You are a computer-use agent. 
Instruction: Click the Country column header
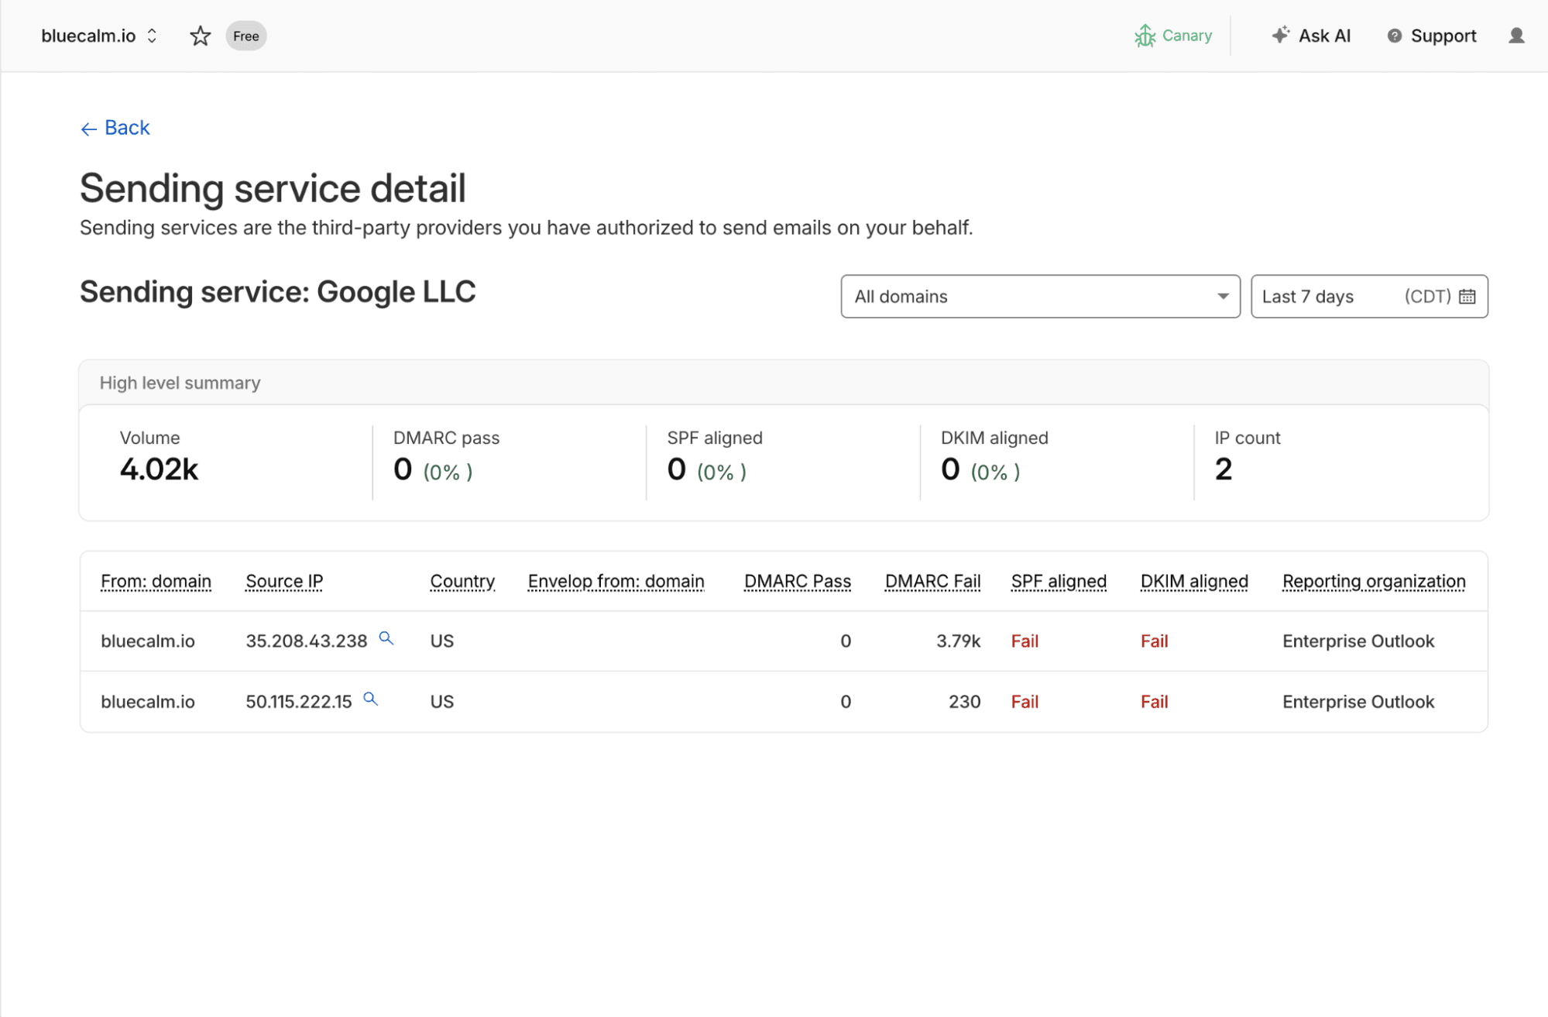[462, 582]
